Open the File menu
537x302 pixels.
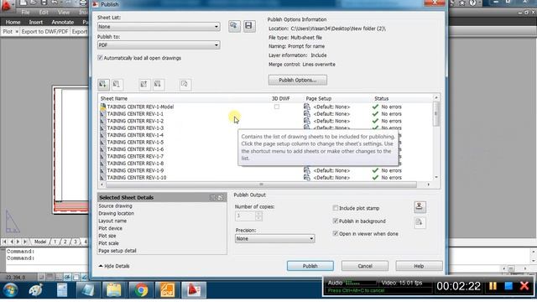[x=25, y=13]
